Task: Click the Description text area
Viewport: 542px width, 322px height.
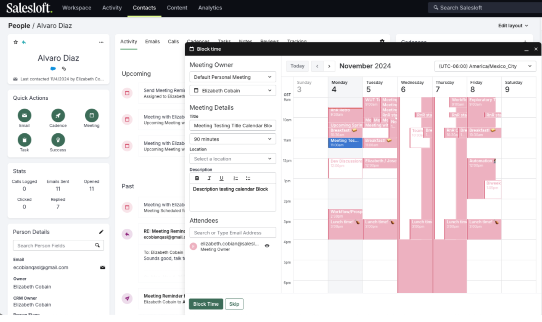Action: [233, 198]
